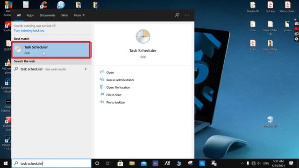Click the Cortana circle icon
299x168 pixels.
click(97, 163)
